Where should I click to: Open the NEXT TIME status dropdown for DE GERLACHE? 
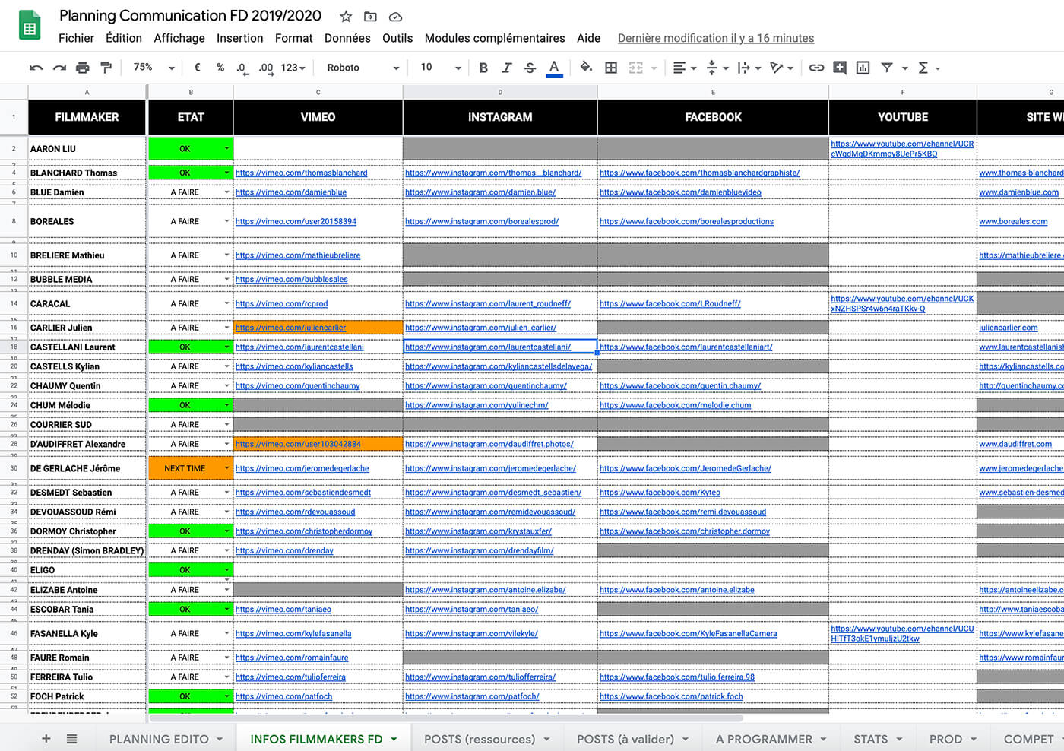226,468
